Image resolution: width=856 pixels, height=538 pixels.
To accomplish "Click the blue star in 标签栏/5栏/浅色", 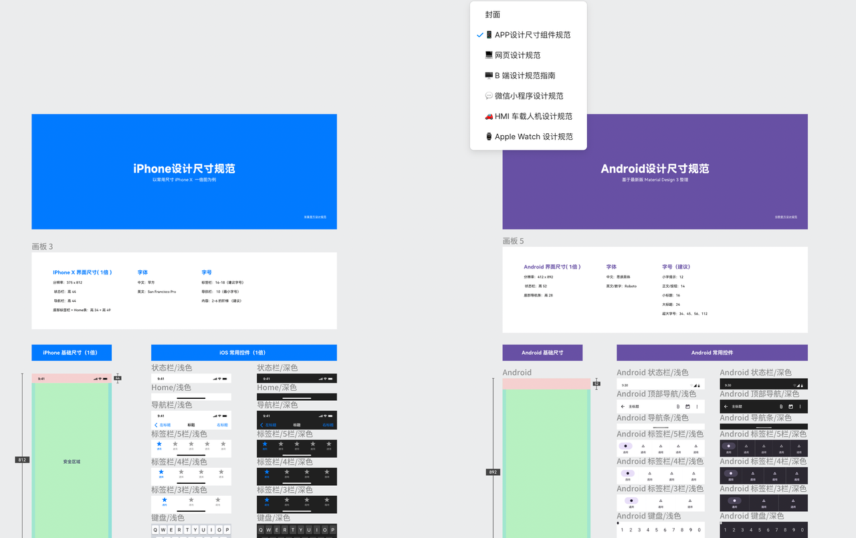I will [x=159, y=444].
